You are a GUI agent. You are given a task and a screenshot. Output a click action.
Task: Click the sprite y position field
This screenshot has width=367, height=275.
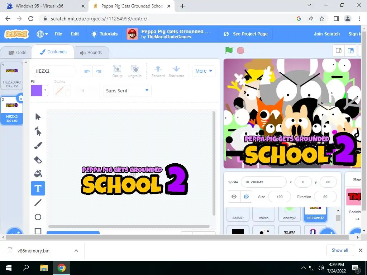[328, 182]
